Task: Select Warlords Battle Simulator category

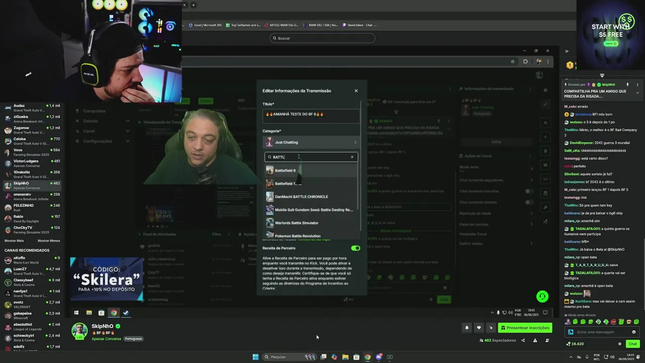Action: [311, 223]
